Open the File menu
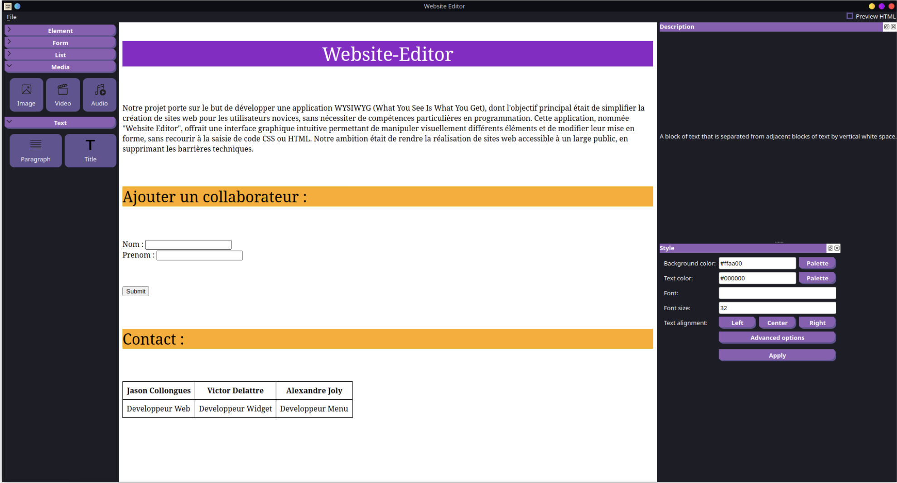Screen dimensions: 897x483 (x=12, y=17)
